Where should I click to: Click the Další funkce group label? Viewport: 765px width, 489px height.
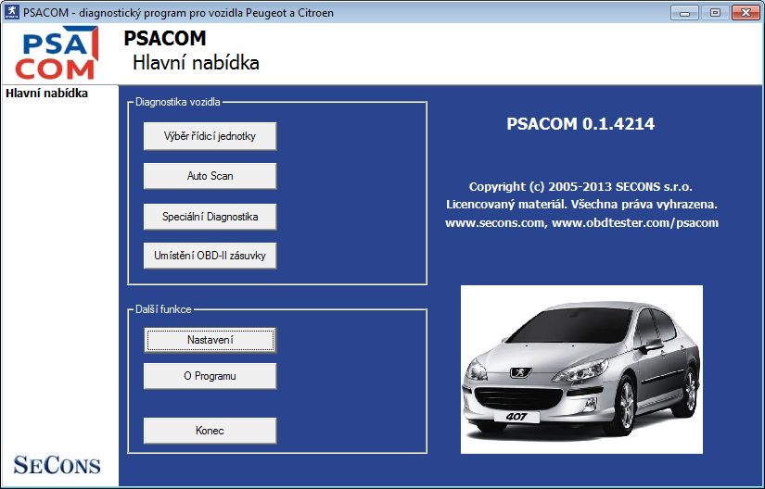[163, 309]
